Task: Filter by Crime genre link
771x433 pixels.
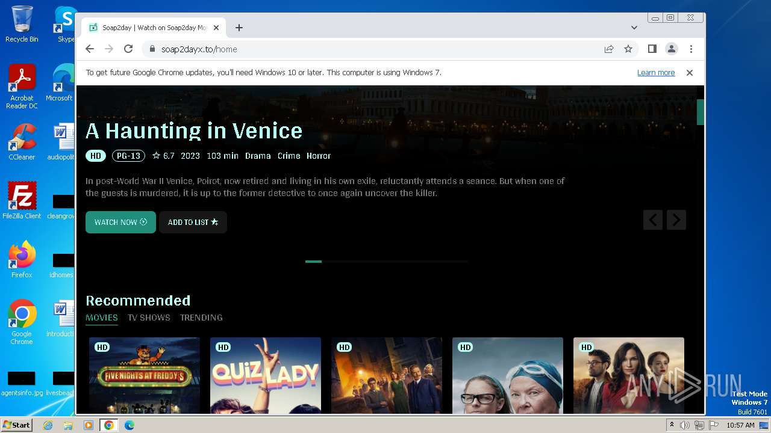Action: coord(289,156)
